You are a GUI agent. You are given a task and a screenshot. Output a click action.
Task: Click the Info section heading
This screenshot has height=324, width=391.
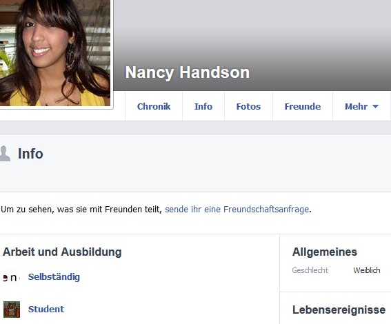tap(30, 154)
